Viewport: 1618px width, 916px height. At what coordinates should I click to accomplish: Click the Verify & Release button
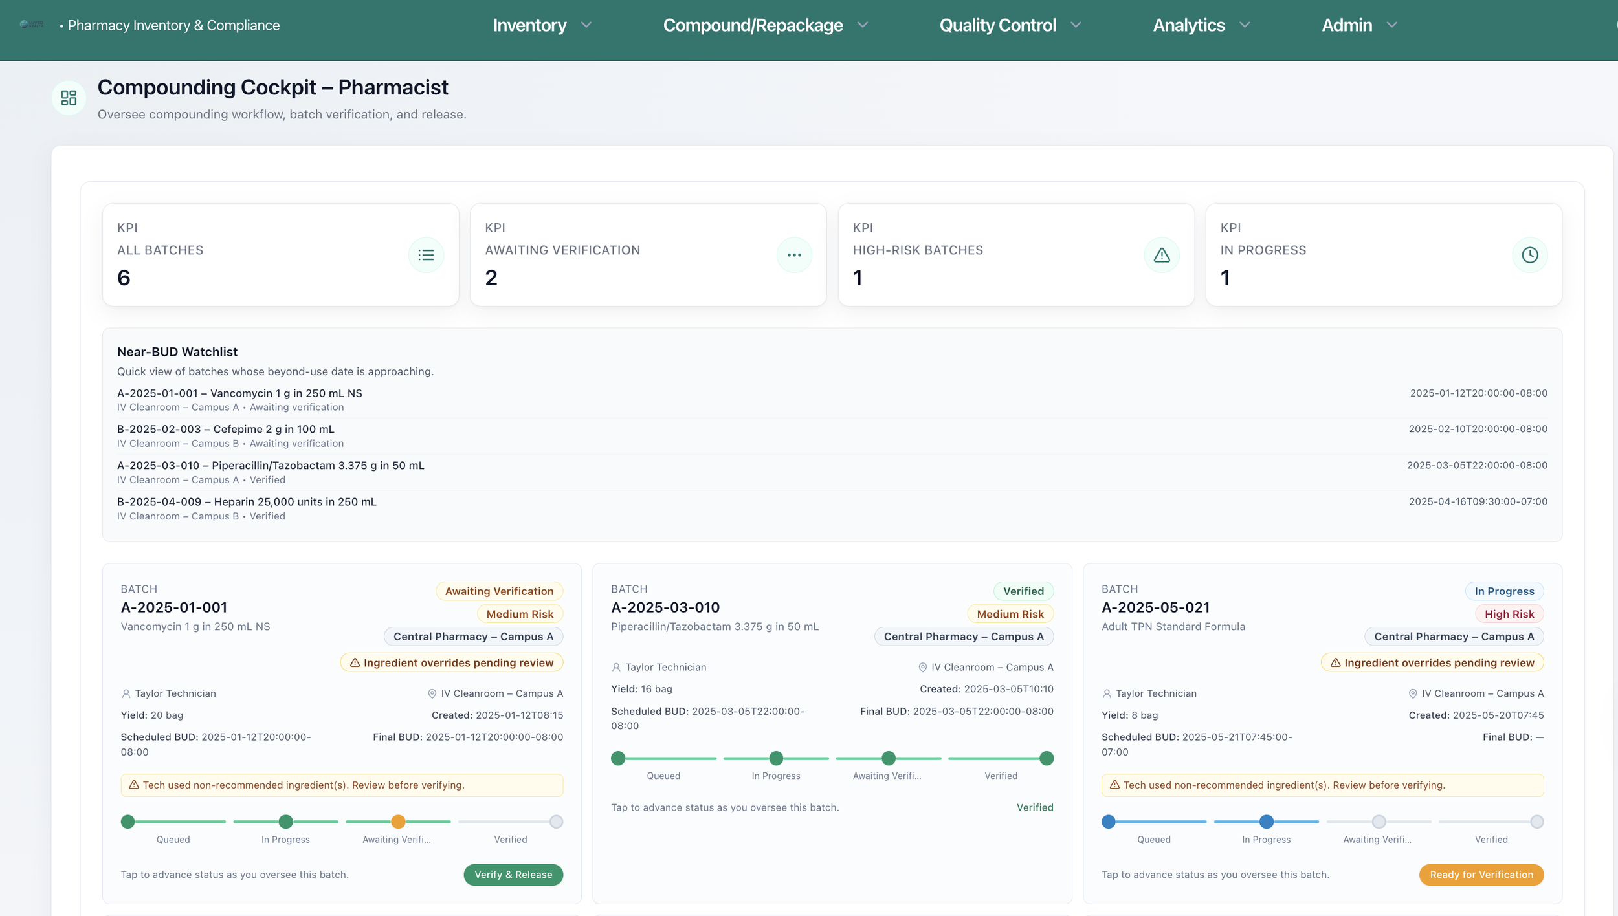[x=513, y=875]
